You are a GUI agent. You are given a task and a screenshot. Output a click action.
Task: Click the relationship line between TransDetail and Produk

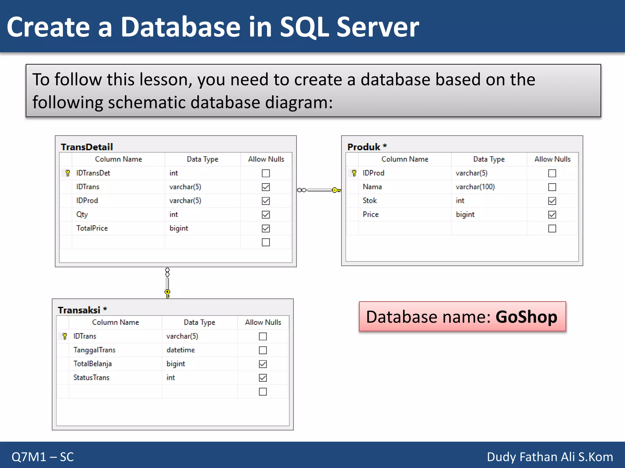319,190
